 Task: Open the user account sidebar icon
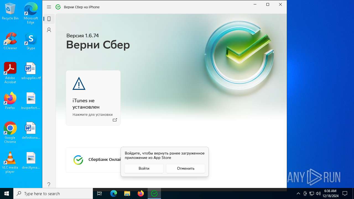click(49, 30)
